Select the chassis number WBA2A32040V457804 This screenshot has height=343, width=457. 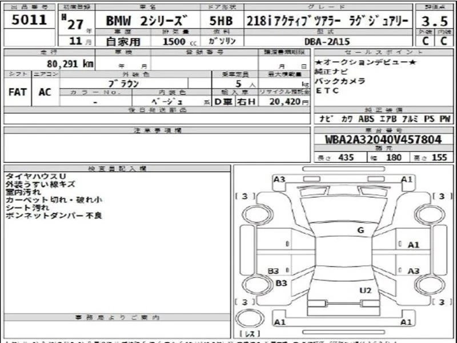tap(383, 139)
